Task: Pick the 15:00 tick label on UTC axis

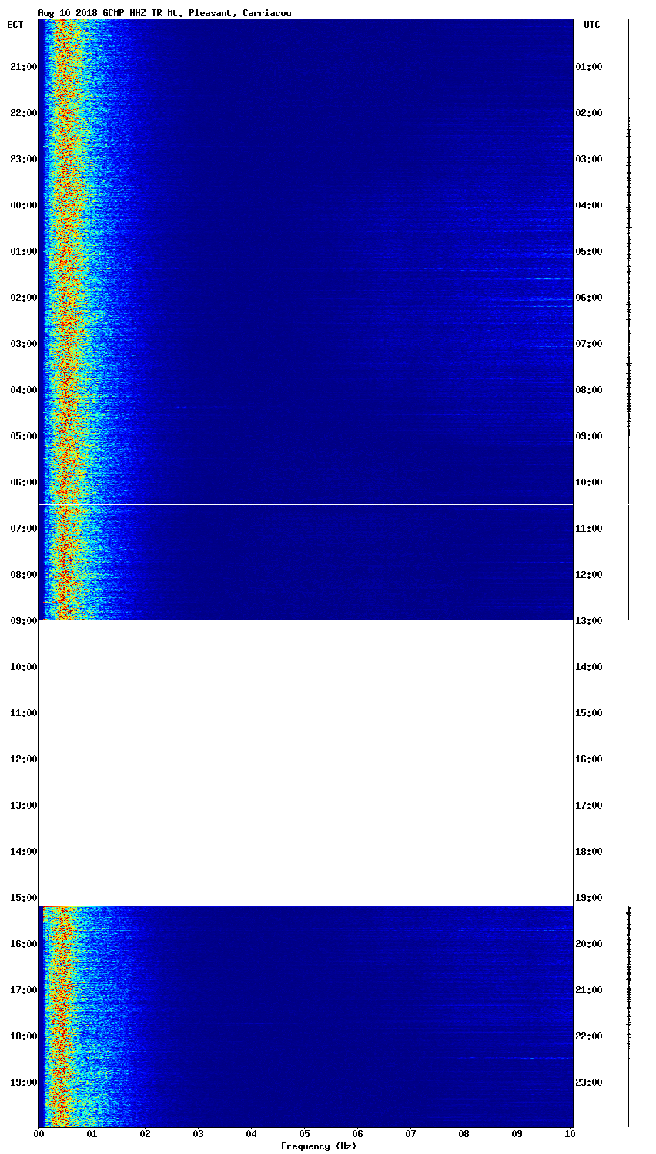Action: pyautogui.click(x=589, y=713)
